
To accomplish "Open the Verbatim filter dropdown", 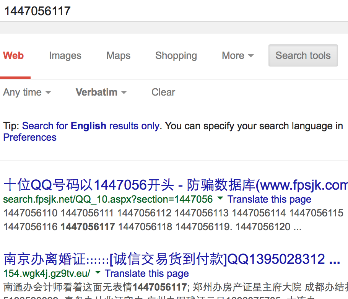I will click(101, 92).
